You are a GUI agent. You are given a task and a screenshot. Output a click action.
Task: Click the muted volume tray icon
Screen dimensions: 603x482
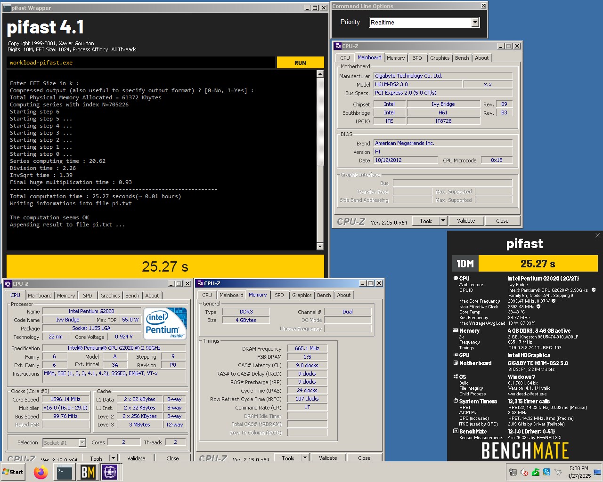pos(524,472)
